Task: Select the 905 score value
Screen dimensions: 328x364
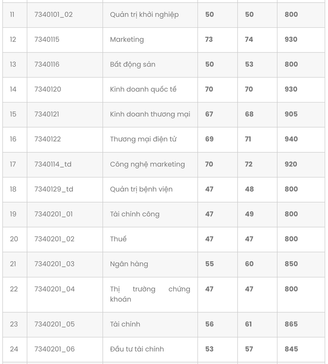Action: point(291,114)
